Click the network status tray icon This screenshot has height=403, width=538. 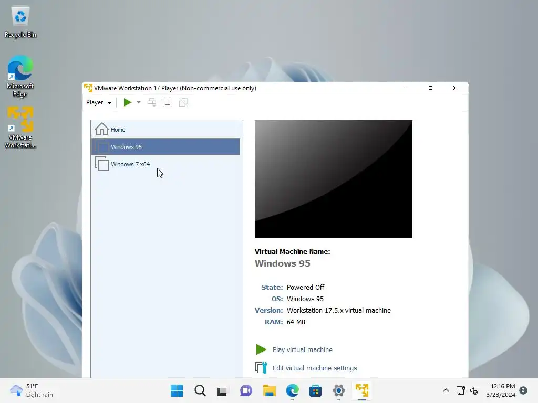(x=460, y=390)
